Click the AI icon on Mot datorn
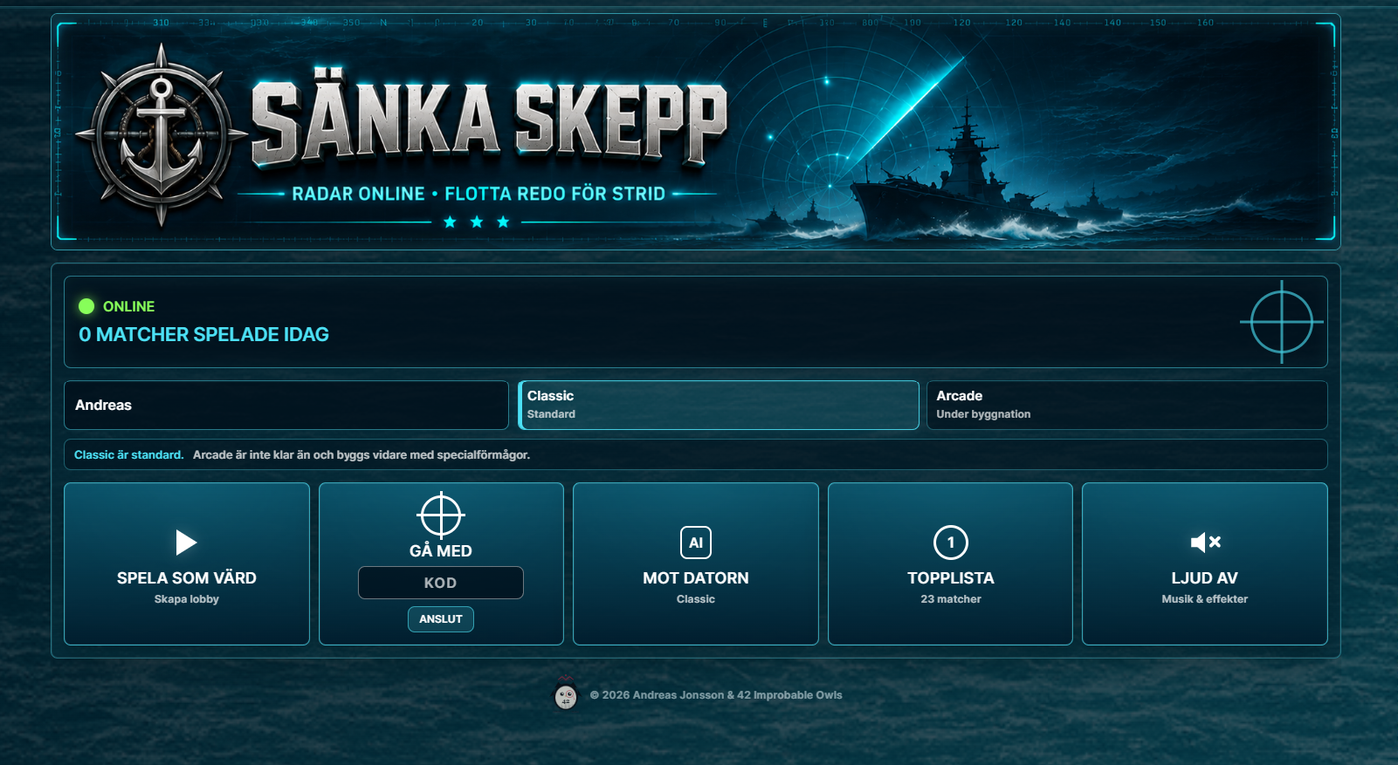Viewport: 1398px width, 765px height. [696, 542]
